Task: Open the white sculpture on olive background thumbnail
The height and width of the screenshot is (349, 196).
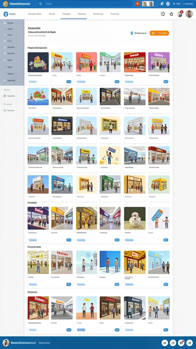Action: click(135, 218)
